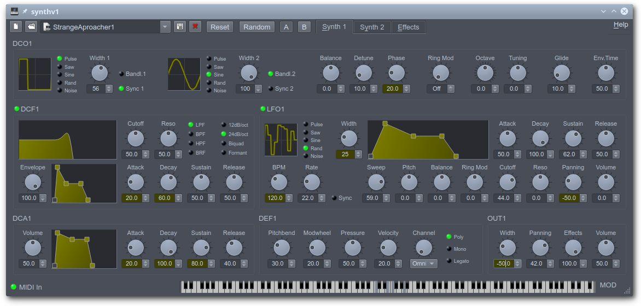Open preset file with folder icon
Screen dimensions: 641x306
point(31,27)
